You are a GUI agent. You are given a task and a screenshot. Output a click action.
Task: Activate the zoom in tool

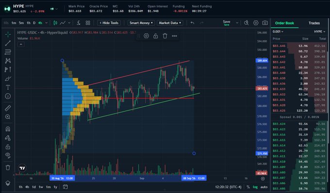tap(8, 117)
